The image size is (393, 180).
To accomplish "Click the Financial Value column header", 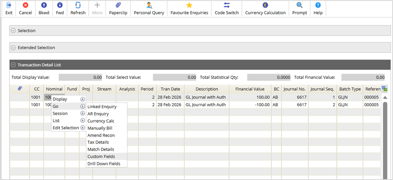I will click(250, 89).
